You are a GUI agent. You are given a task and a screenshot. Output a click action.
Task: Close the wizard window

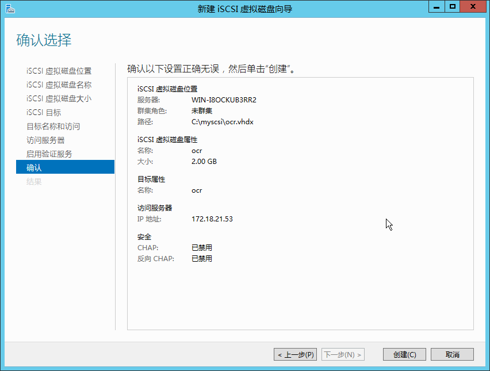click(473, 7)
